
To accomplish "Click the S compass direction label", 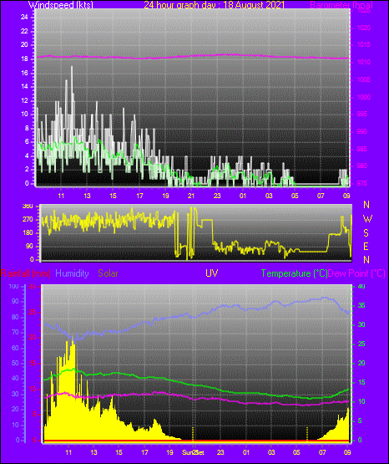I will tap(366, 233).
